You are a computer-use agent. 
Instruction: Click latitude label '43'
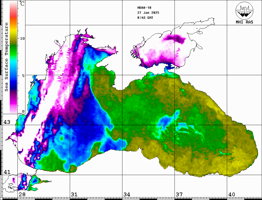tap(7, 122)
